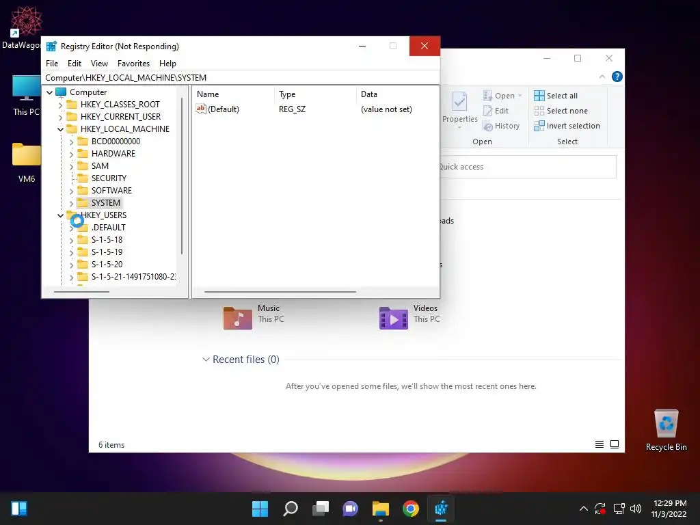The width and height of the screenshot is (700, 525).
Task: Click registry tree vertical scrollbar
Action: click(182, 176)
